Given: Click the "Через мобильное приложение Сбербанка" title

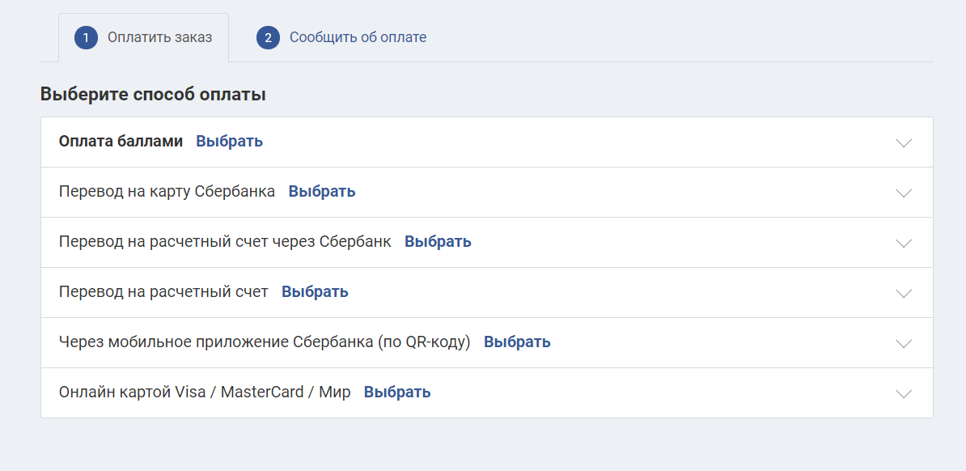Looking at the screenshot, I should [265, 342].
